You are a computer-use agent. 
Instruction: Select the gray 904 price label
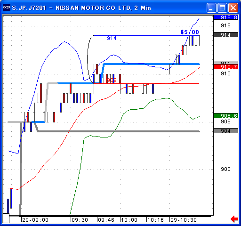[x=226, y=131]
